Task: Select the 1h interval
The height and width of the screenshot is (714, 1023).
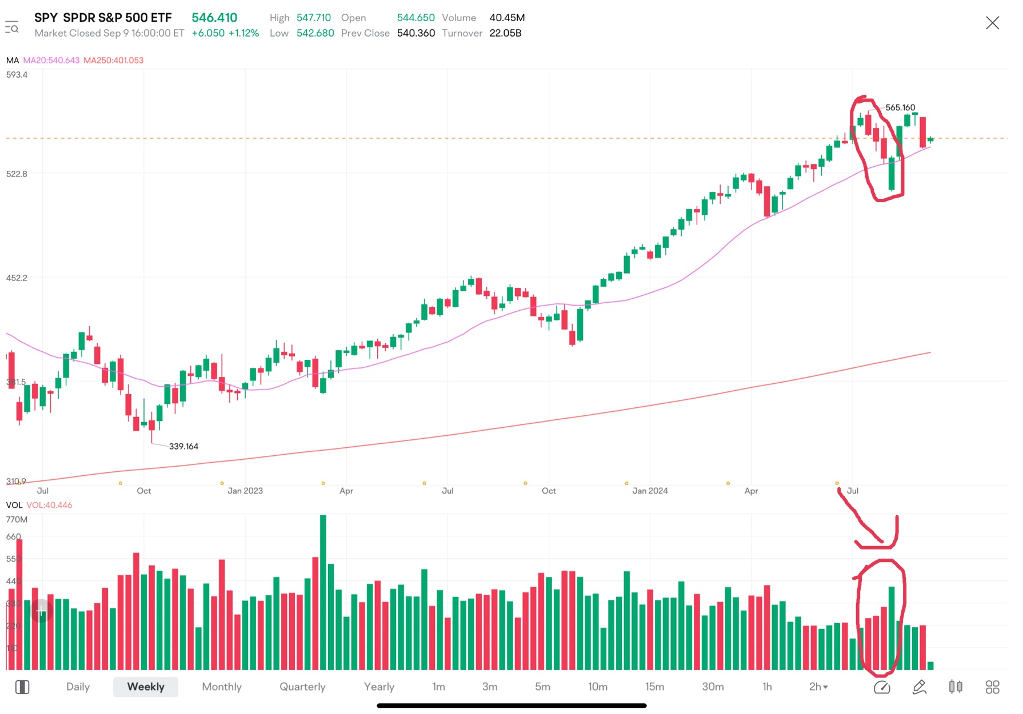Action: [x=767, y=687]
